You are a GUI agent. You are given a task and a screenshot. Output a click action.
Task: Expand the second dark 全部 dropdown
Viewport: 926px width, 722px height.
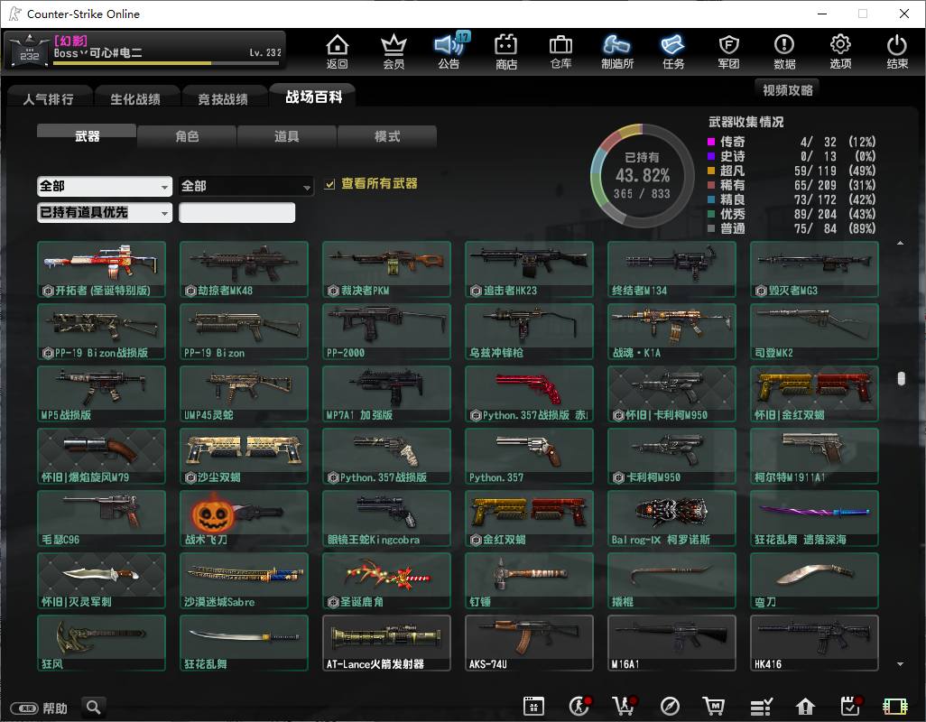(x=246, y=187)
